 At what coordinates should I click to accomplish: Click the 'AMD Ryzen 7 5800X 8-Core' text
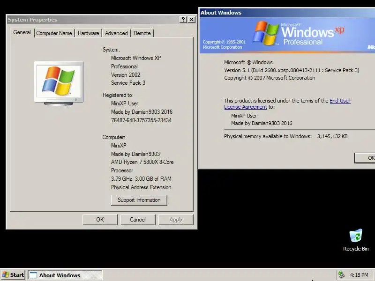coord(142,162)
